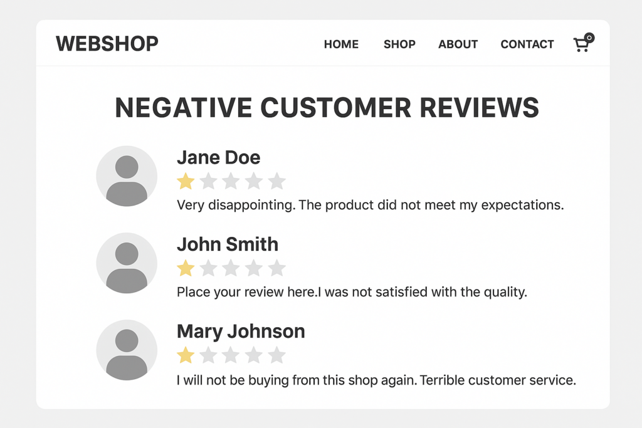Go to the HOME menu item

click(x=341, y=44)
